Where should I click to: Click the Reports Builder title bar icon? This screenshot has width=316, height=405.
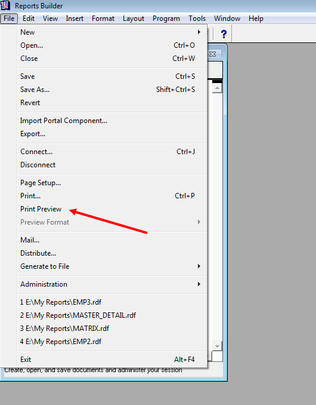5,5
